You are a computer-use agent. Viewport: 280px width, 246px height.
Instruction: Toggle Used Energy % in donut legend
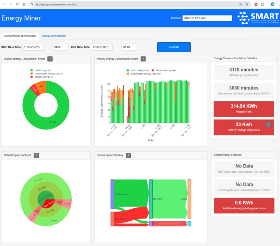pyautogui.click(x=41, y=70)
